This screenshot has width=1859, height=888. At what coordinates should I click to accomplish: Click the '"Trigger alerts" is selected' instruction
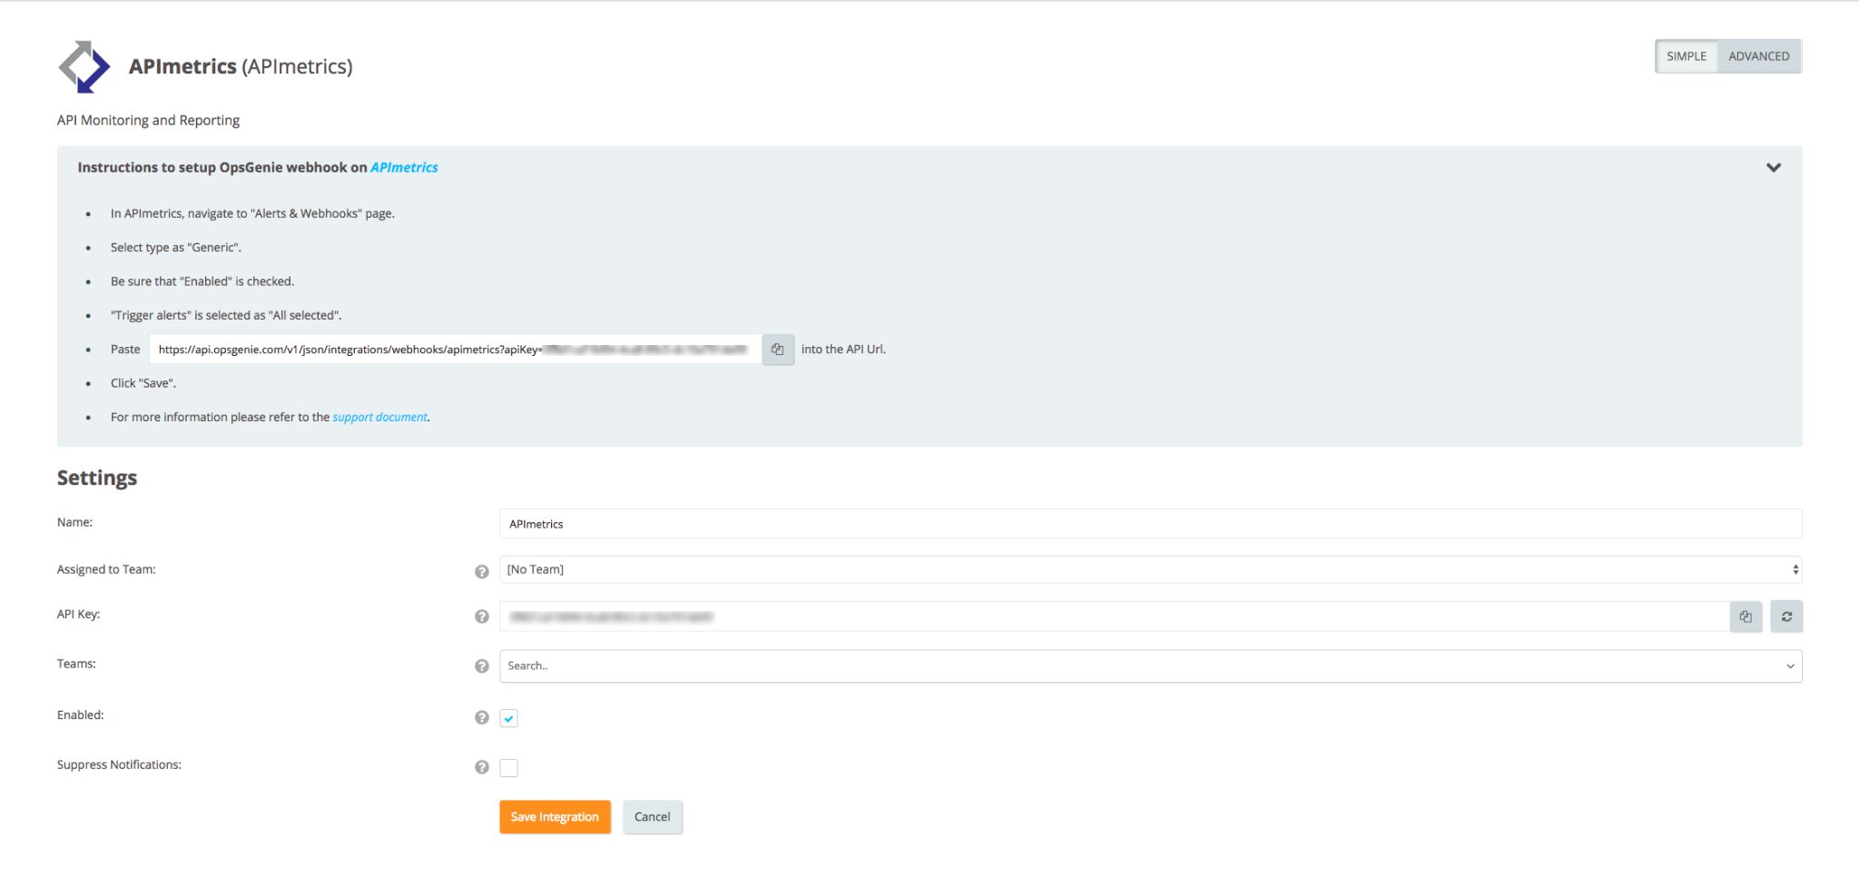226,316
